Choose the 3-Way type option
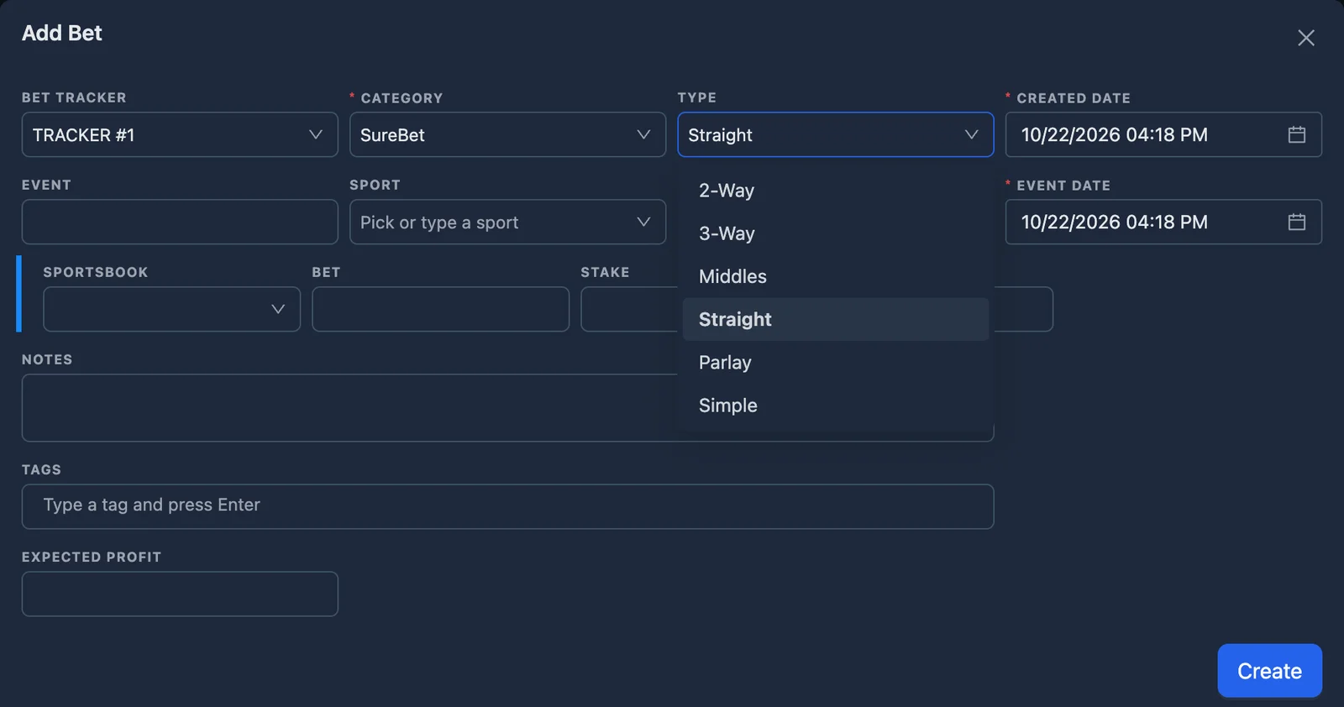 [x=835, y=233]
